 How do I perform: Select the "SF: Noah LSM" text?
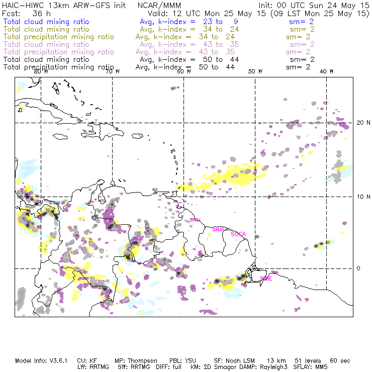[234, 361]
